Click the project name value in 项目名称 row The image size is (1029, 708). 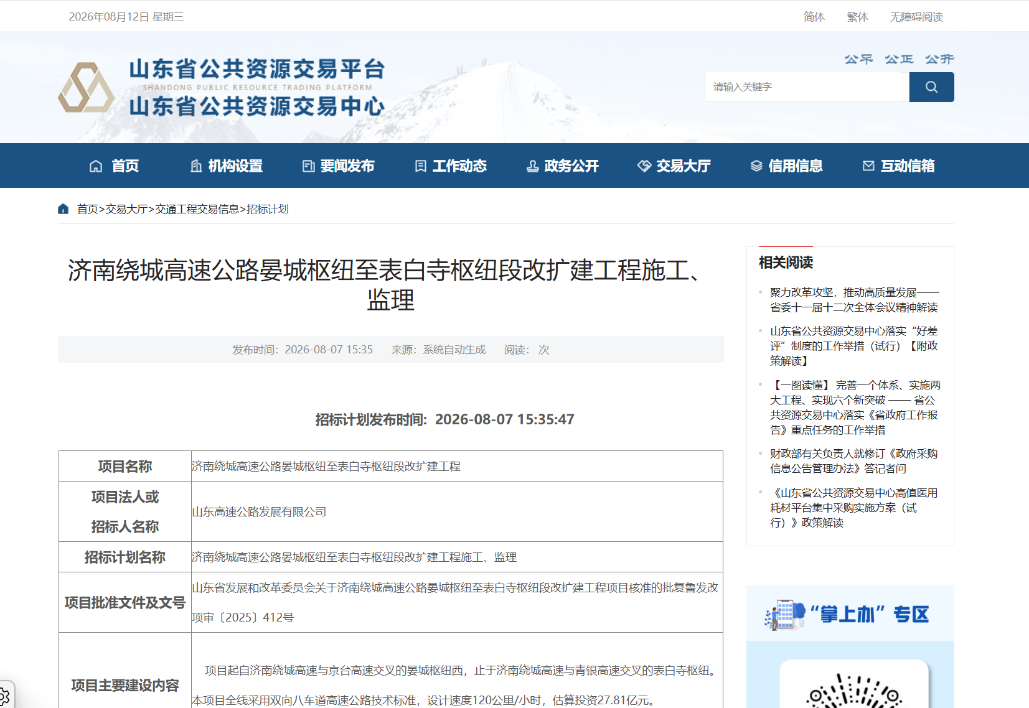pos(326,466)
